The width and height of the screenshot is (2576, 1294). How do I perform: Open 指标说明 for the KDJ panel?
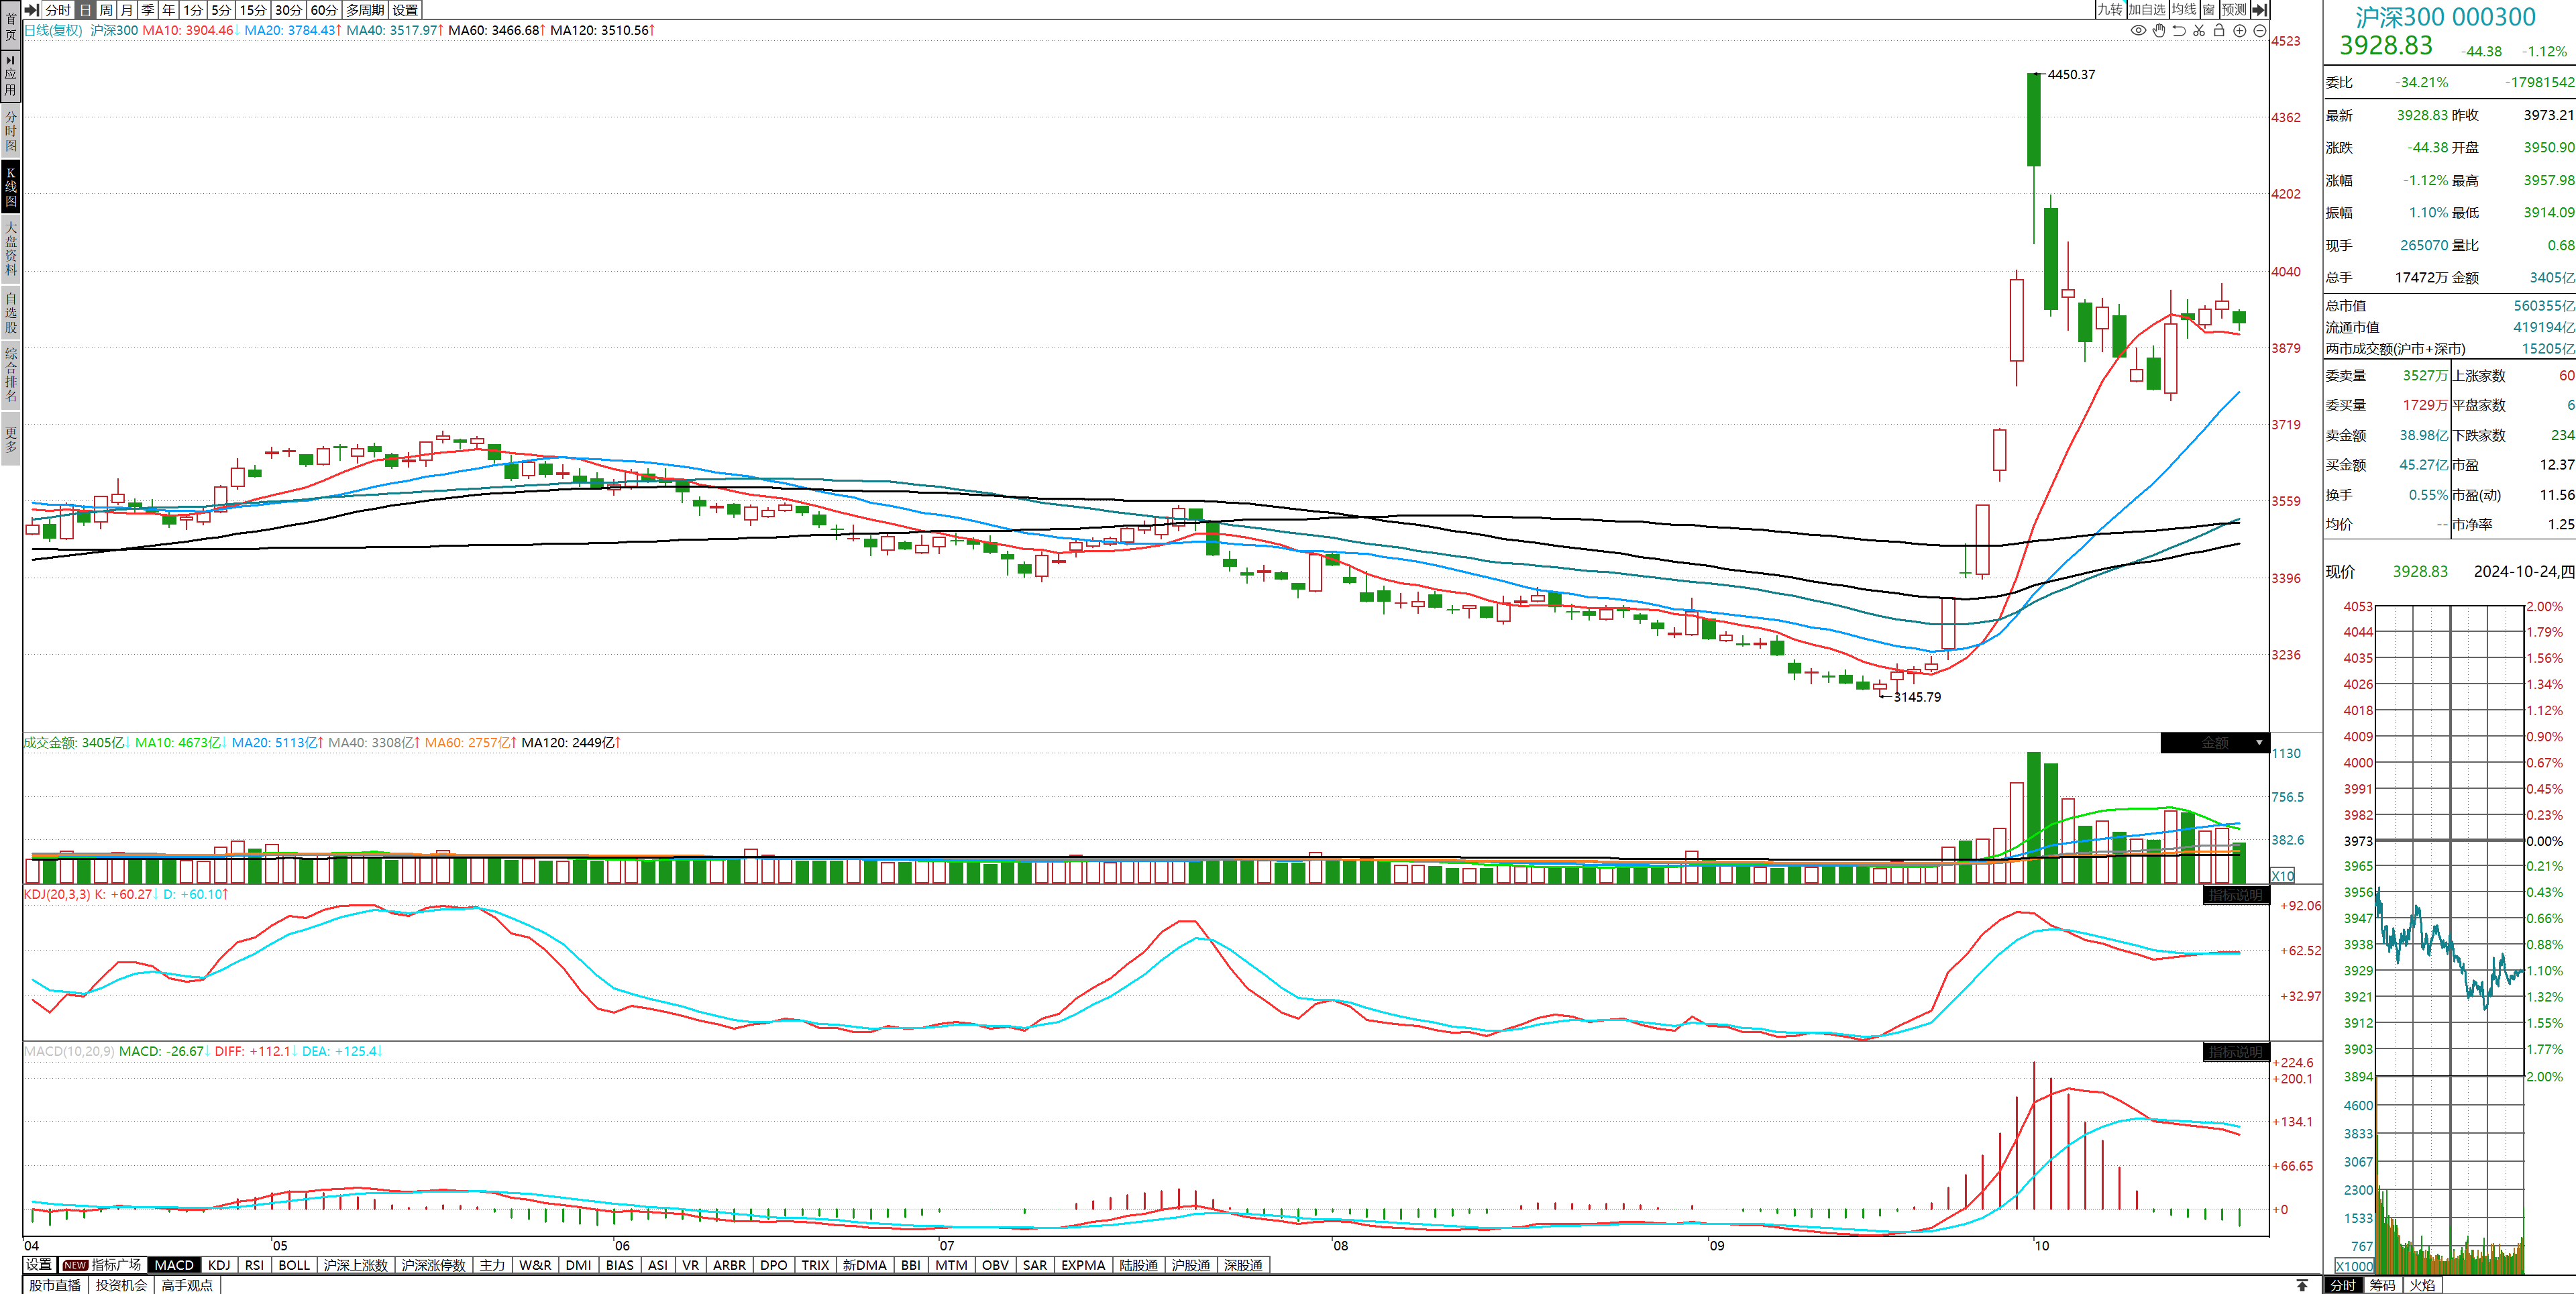[x=2236, y=895]
